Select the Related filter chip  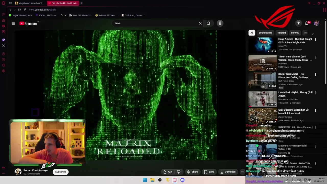(x=282, y=33)
